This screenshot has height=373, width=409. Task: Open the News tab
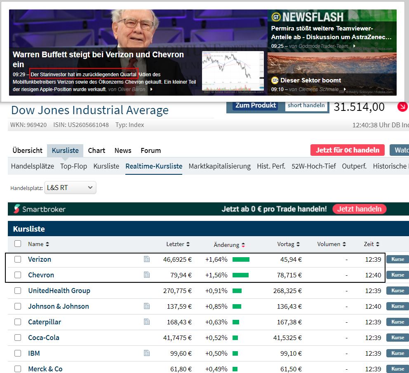pyautogui.click(x=123, y=150)
